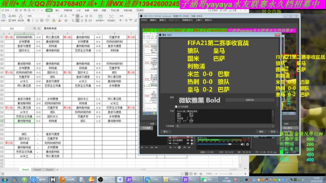
Task: Click the Auto Wrap text icon
Action: point(111,17)
